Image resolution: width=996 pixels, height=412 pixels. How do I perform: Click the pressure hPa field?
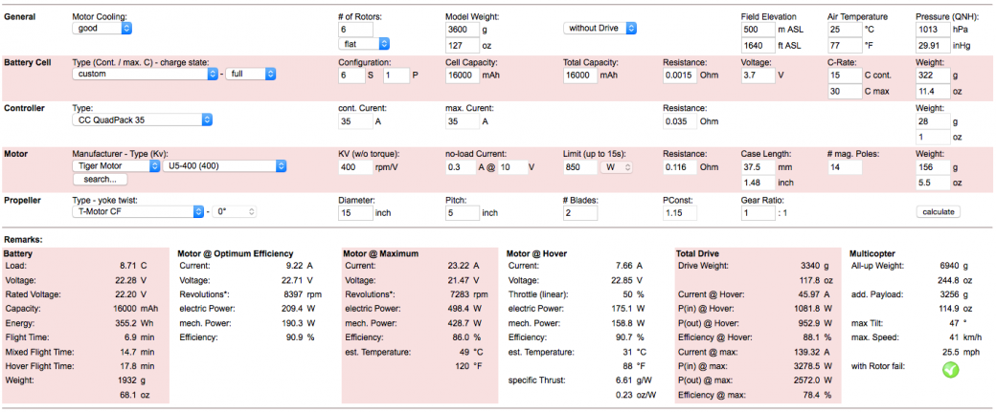(933, 30)
